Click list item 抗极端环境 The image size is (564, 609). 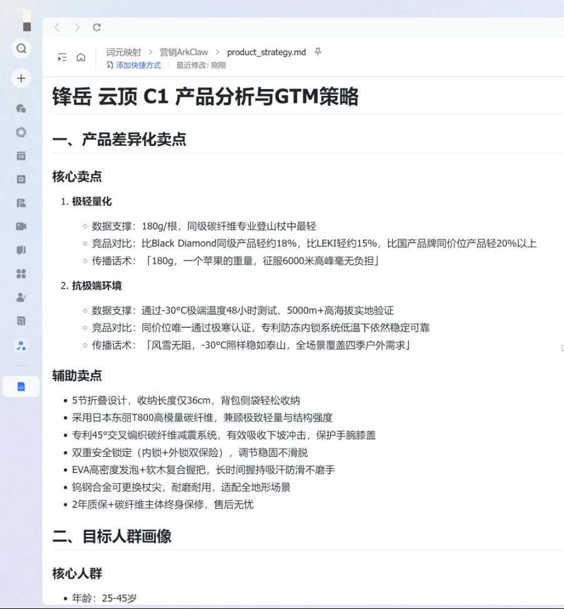point(97,286)
